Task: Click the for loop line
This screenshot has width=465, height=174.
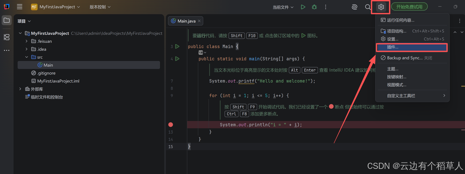Action: 249,95
